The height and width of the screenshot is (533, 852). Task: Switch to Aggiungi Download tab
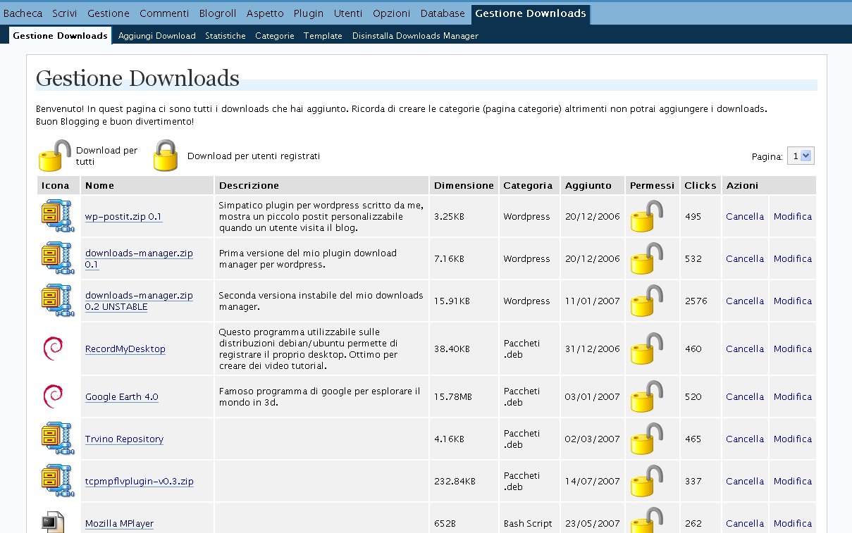[x=157, y=36]
